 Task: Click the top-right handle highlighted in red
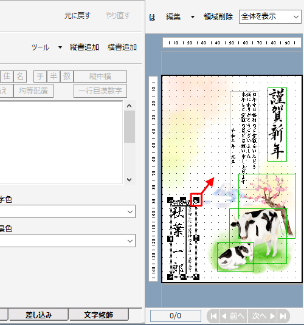(x=196, y=200)
